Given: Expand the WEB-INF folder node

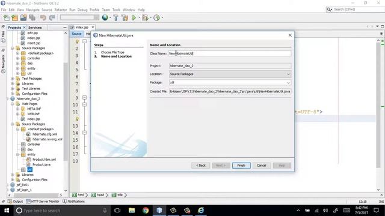Looking at the screenshot, I should (17, 114).
